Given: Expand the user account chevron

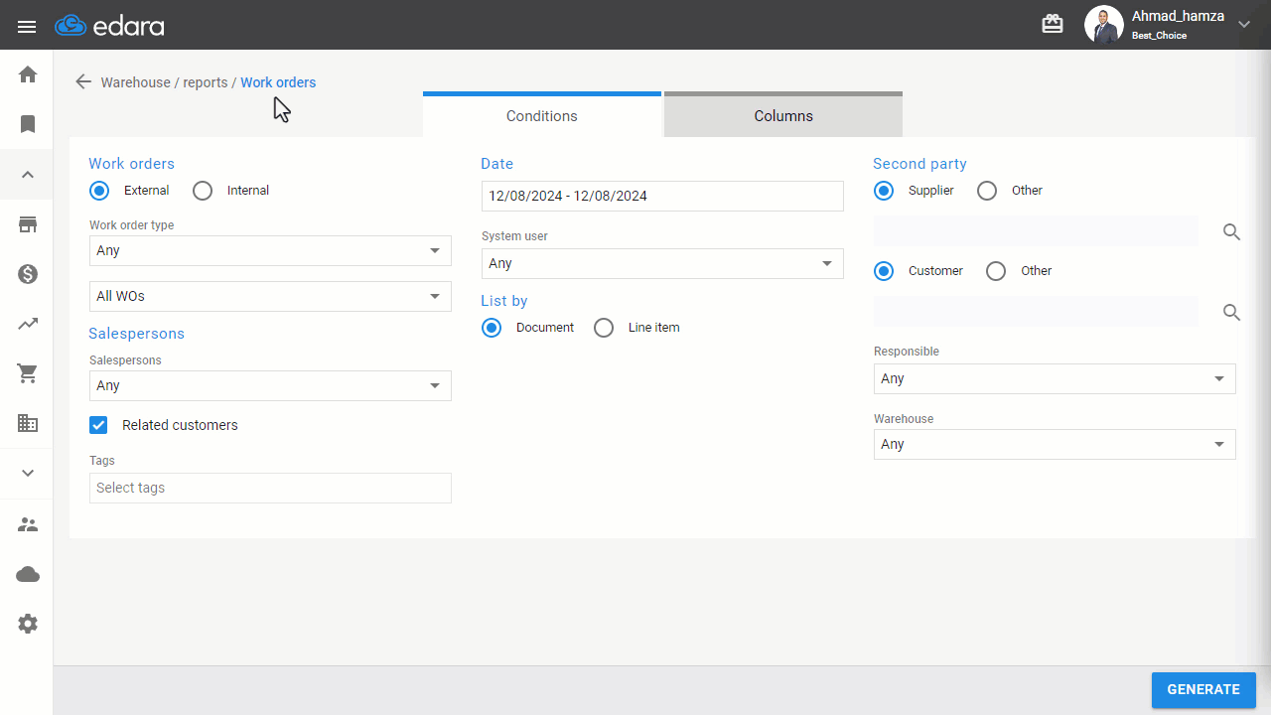Looking at the screenshot, I should [1244, 25].
